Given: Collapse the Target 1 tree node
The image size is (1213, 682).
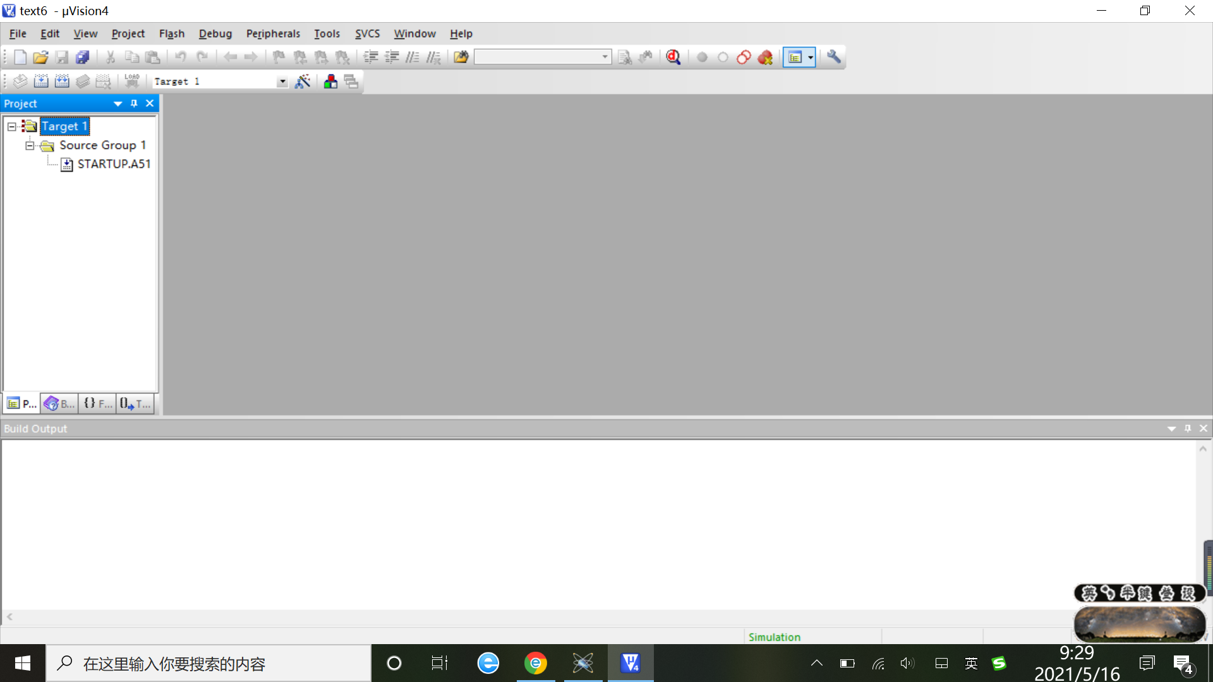Looking at the screenshot, I should pyautogui.click(x=11, y=126).
